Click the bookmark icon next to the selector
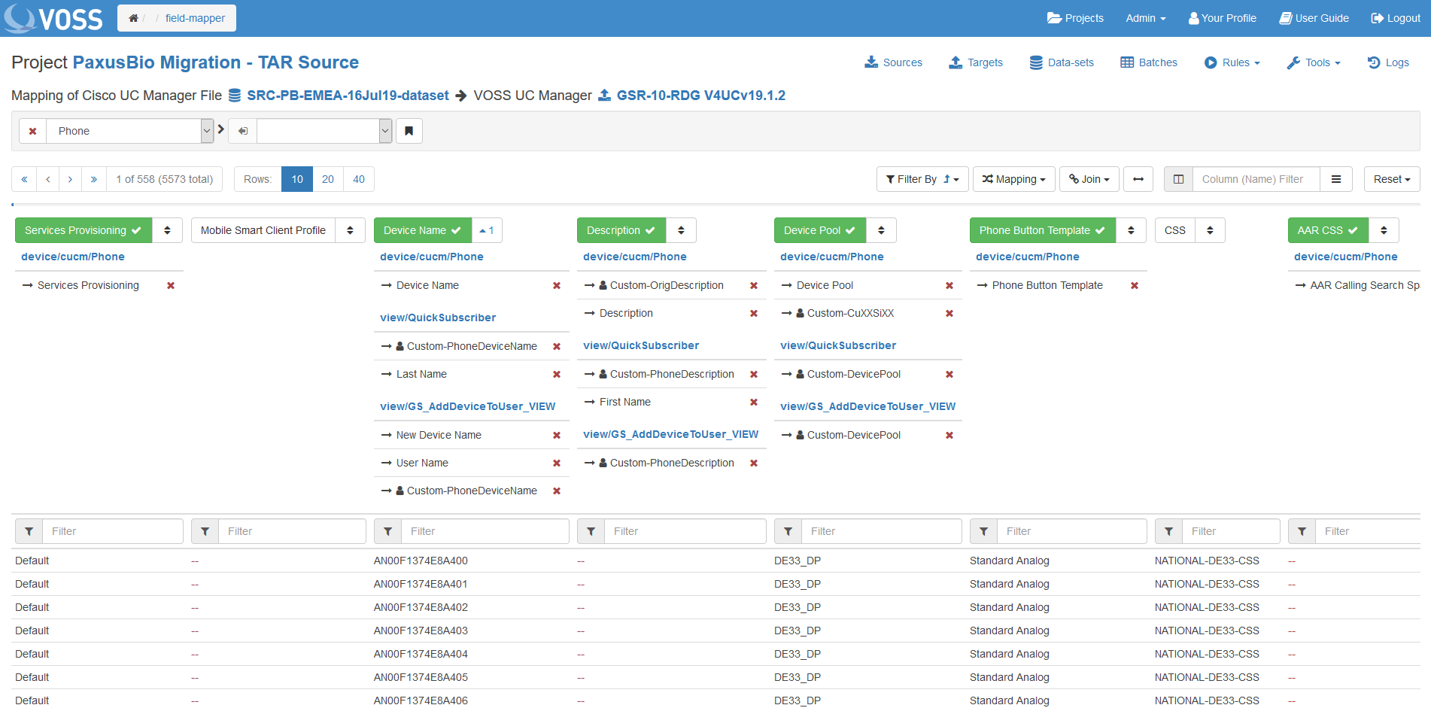Viewport: 1431px width, 708px height. (409, 131)
